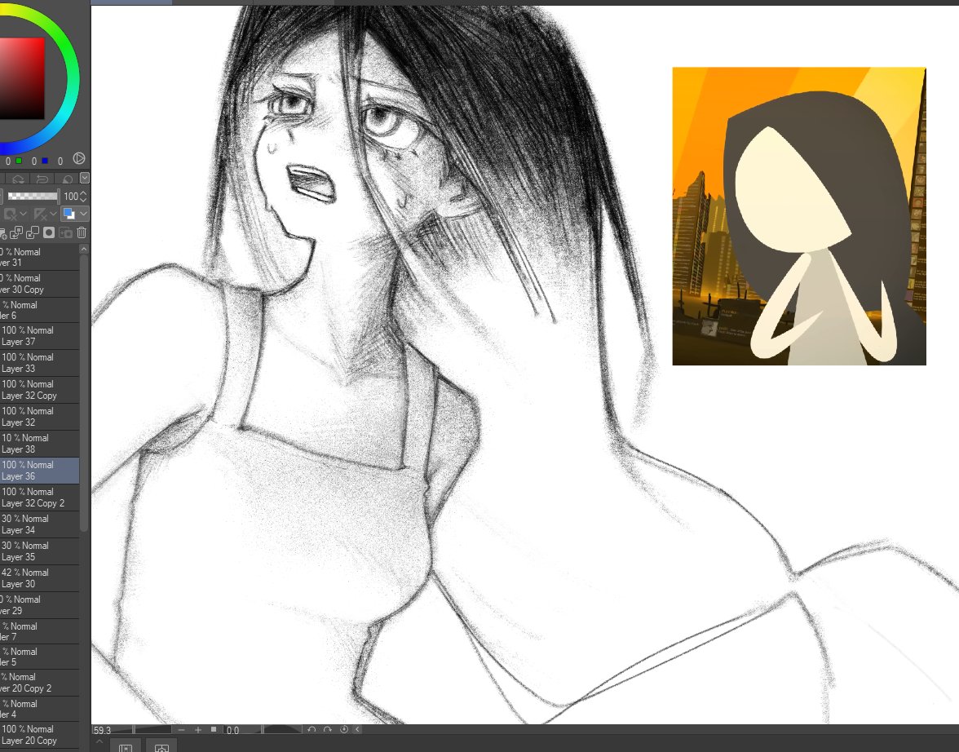
Task: Click the opacity up/down stepper arrows
Action: [x=83, y=197]
